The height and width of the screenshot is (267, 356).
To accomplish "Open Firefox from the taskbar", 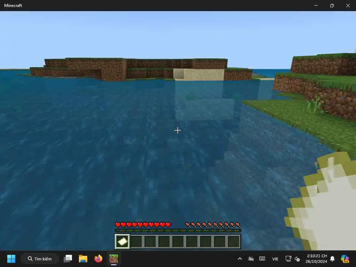I will pos(98,259).
